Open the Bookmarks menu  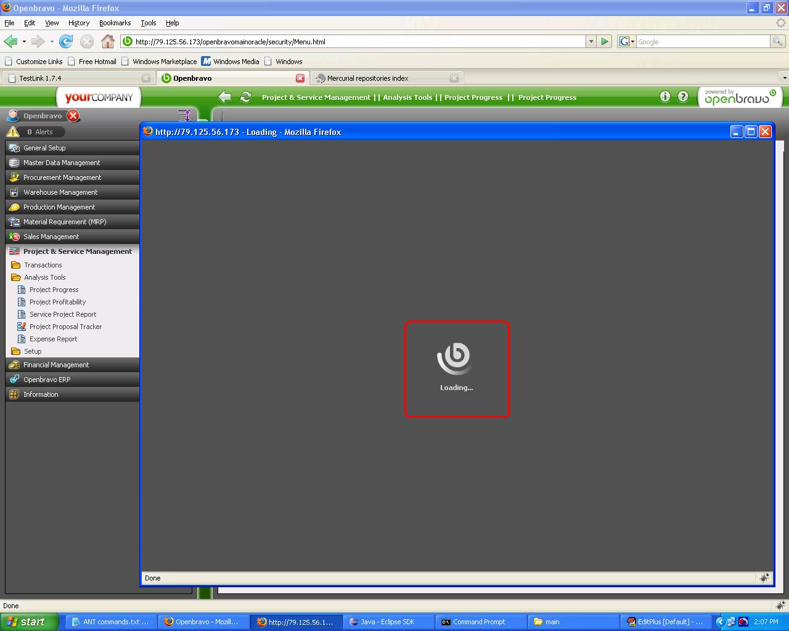[115, 23]
